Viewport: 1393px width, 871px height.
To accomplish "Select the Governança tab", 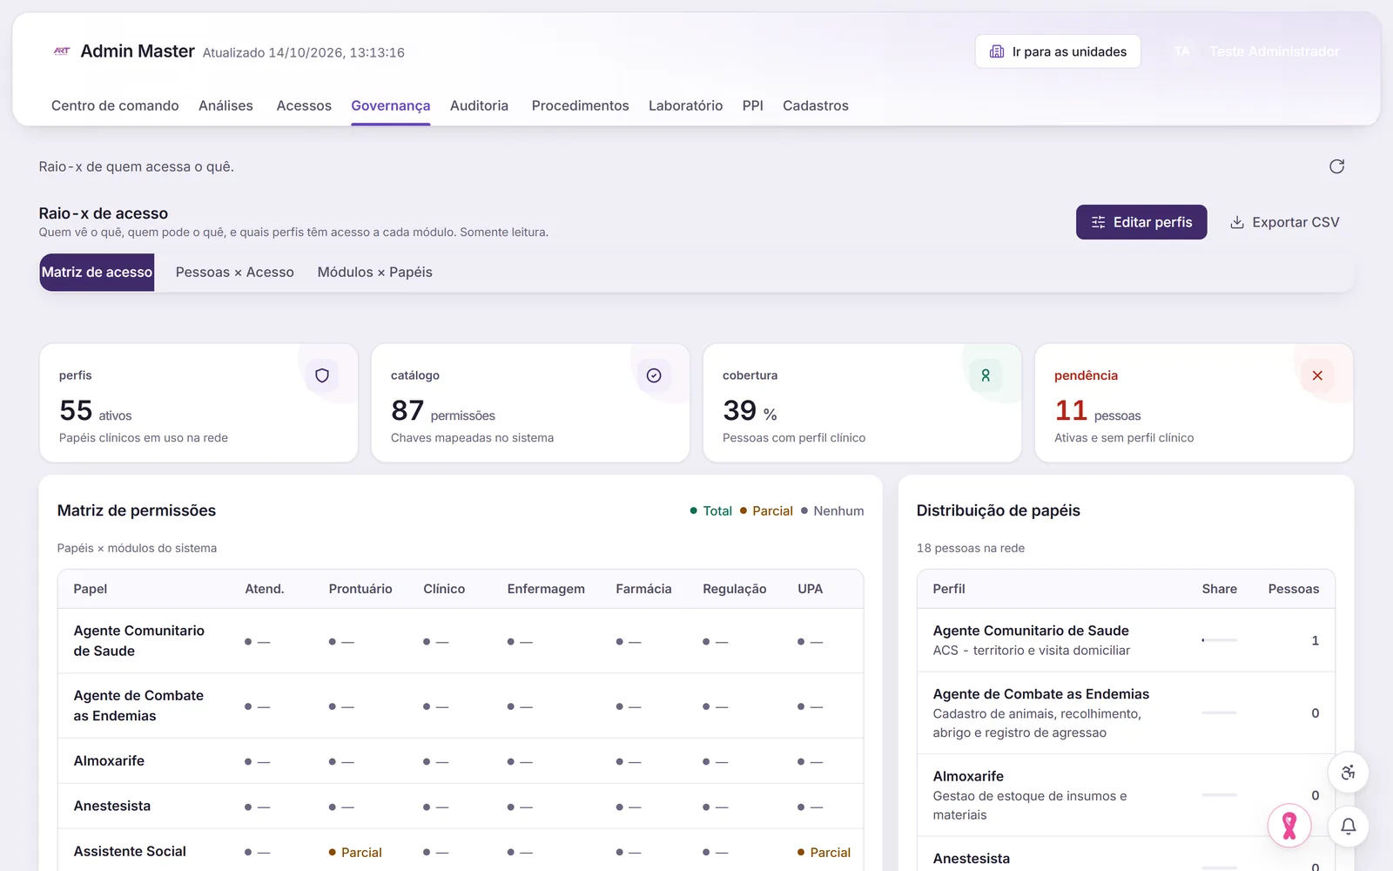I will 391,105.
